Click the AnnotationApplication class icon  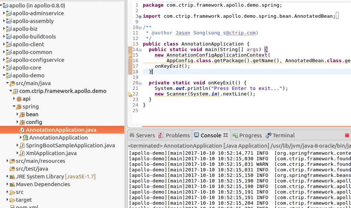click(x=26, y=138)
